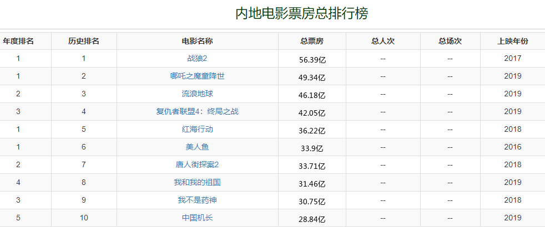The image size is (545, 227).
Task: Select the box office value 42.05亿
Action: click(312, 113)
